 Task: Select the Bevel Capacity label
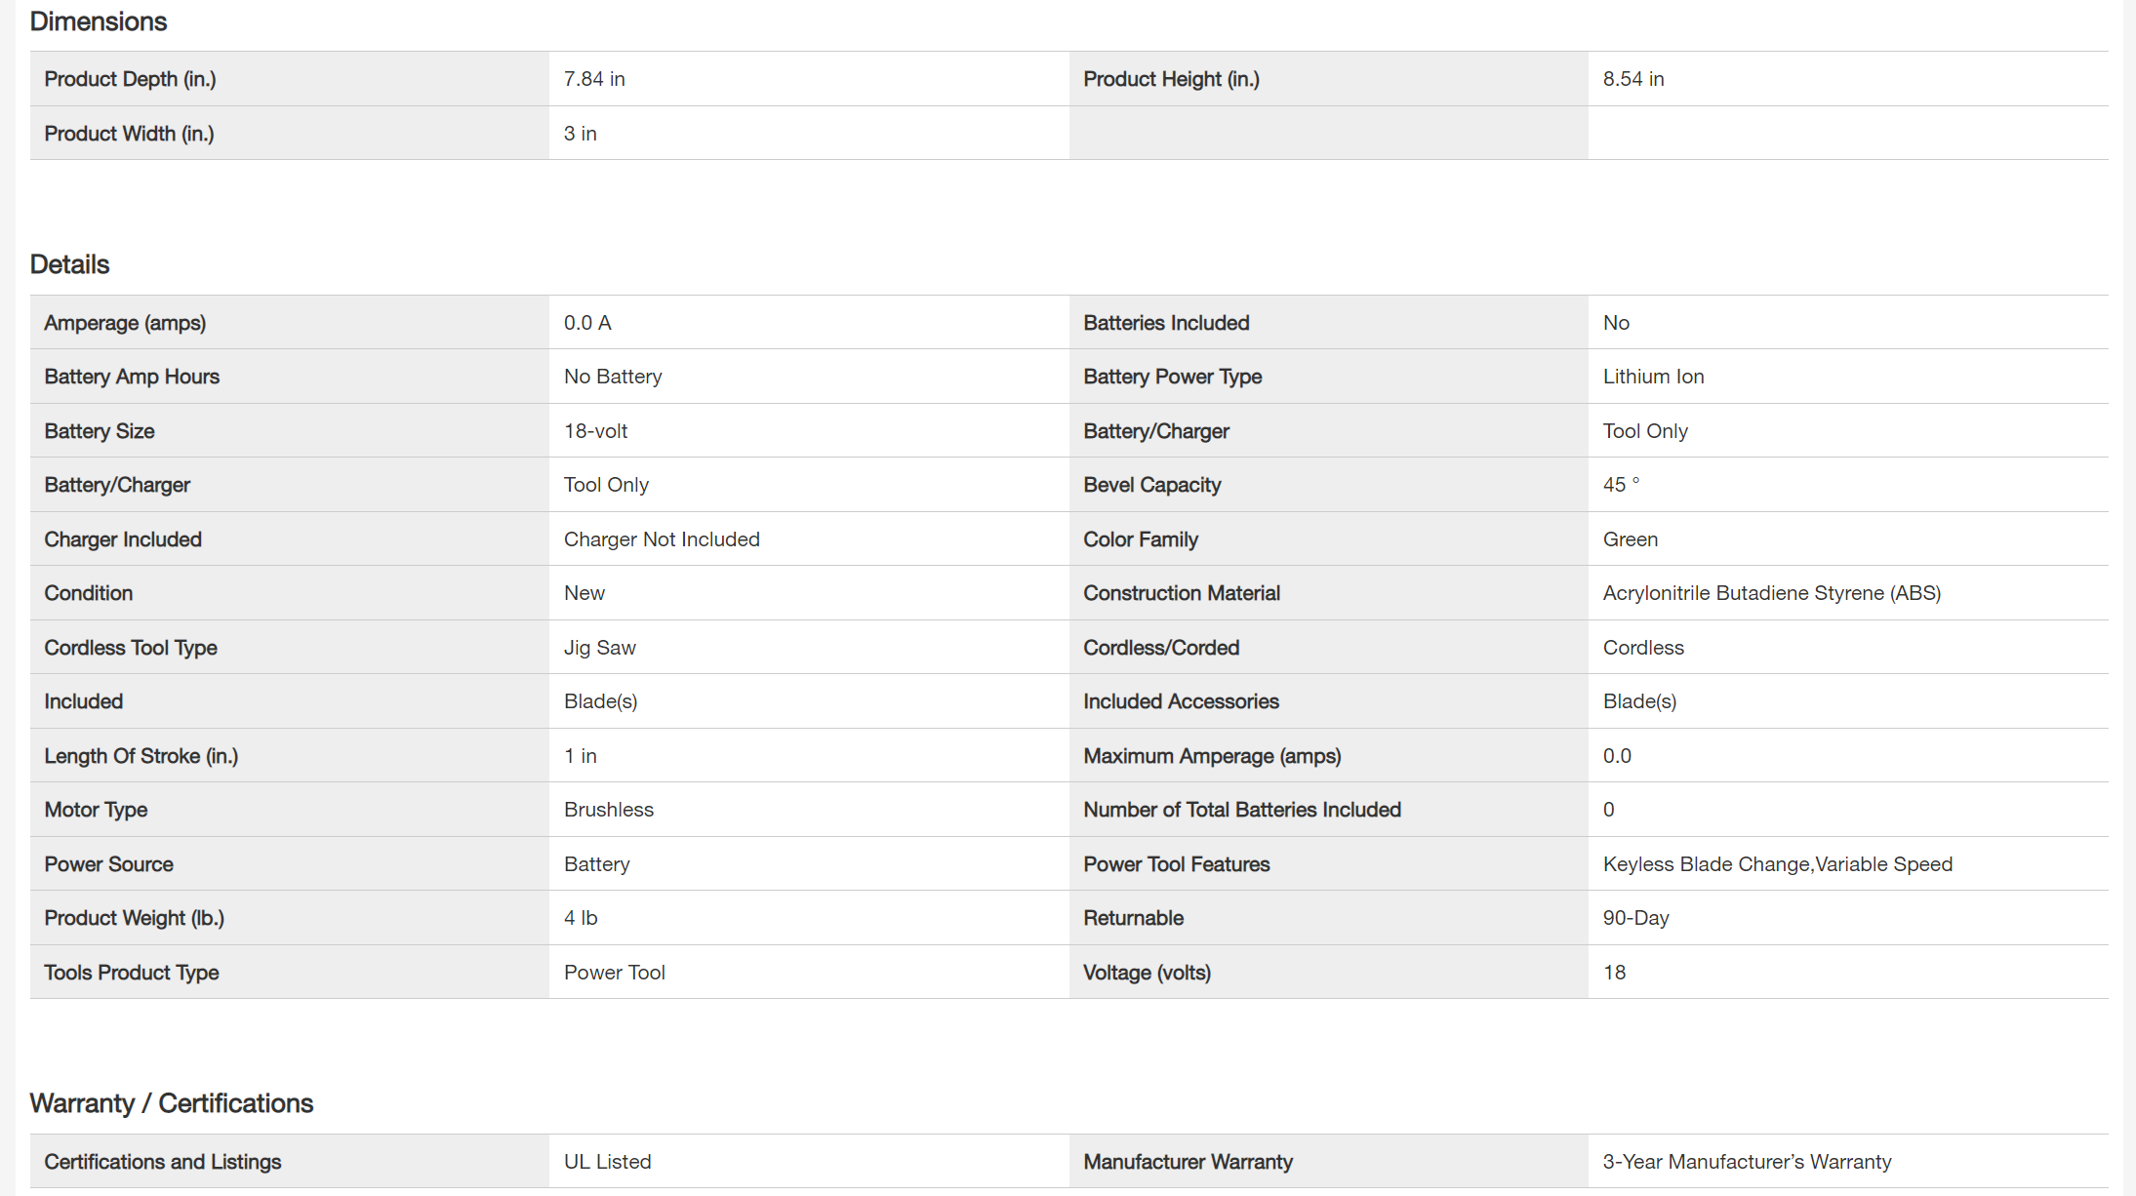click(1151, 485)
